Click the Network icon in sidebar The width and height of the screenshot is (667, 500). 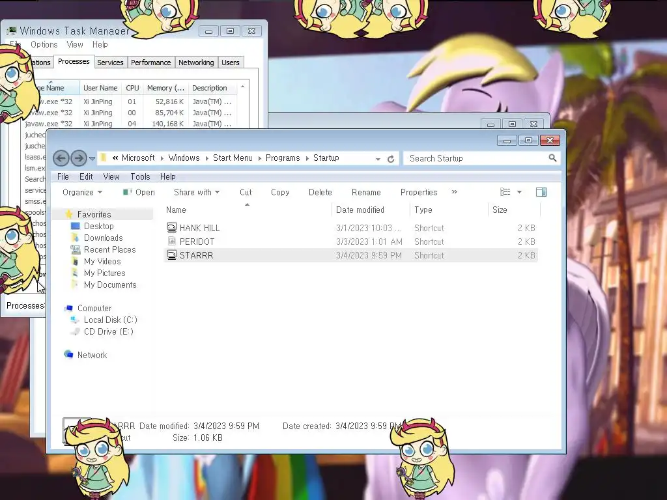[x=68, y=354]
